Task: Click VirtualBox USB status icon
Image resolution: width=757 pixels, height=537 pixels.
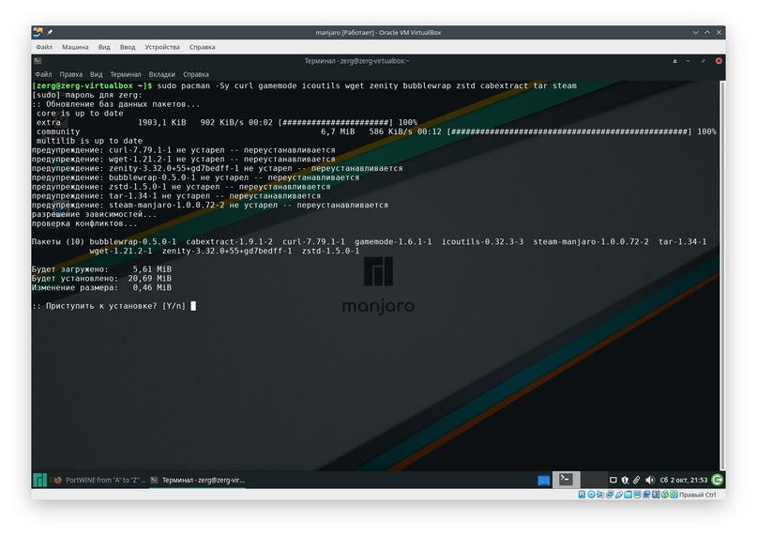Action: pyautogui.click(x=619, y=495)
